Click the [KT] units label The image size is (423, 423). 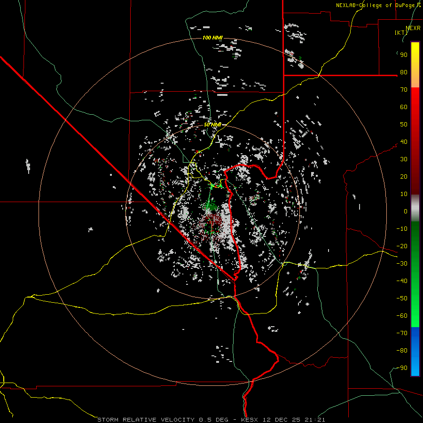tap(401, 32)
